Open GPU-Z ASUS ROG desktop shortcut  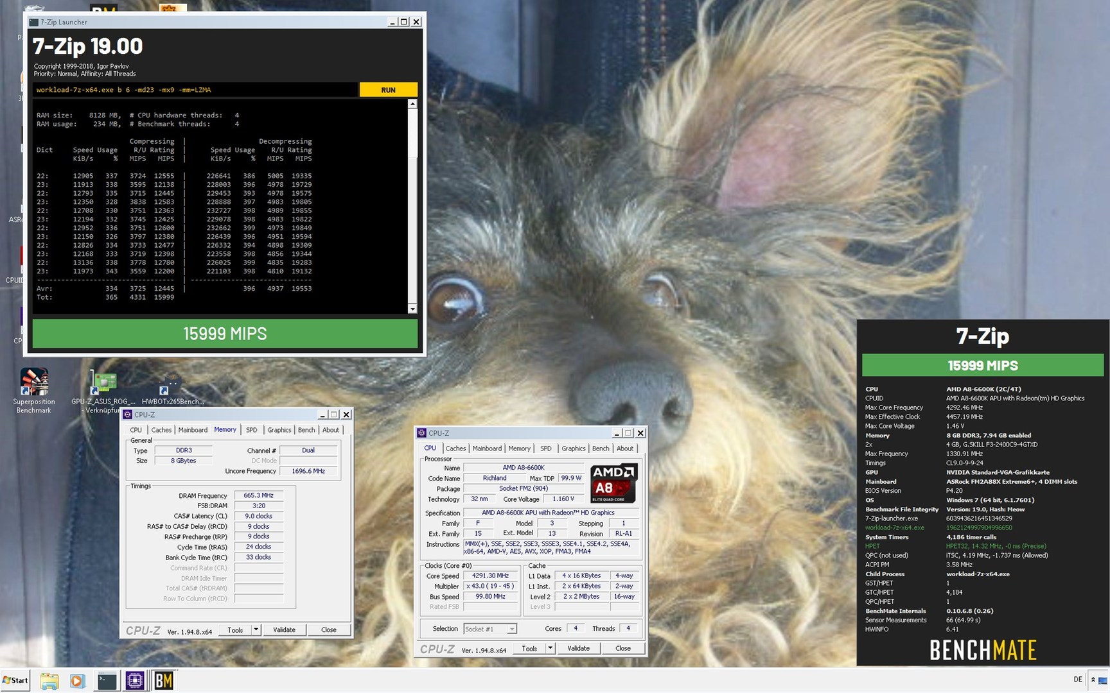click(103, 391)
